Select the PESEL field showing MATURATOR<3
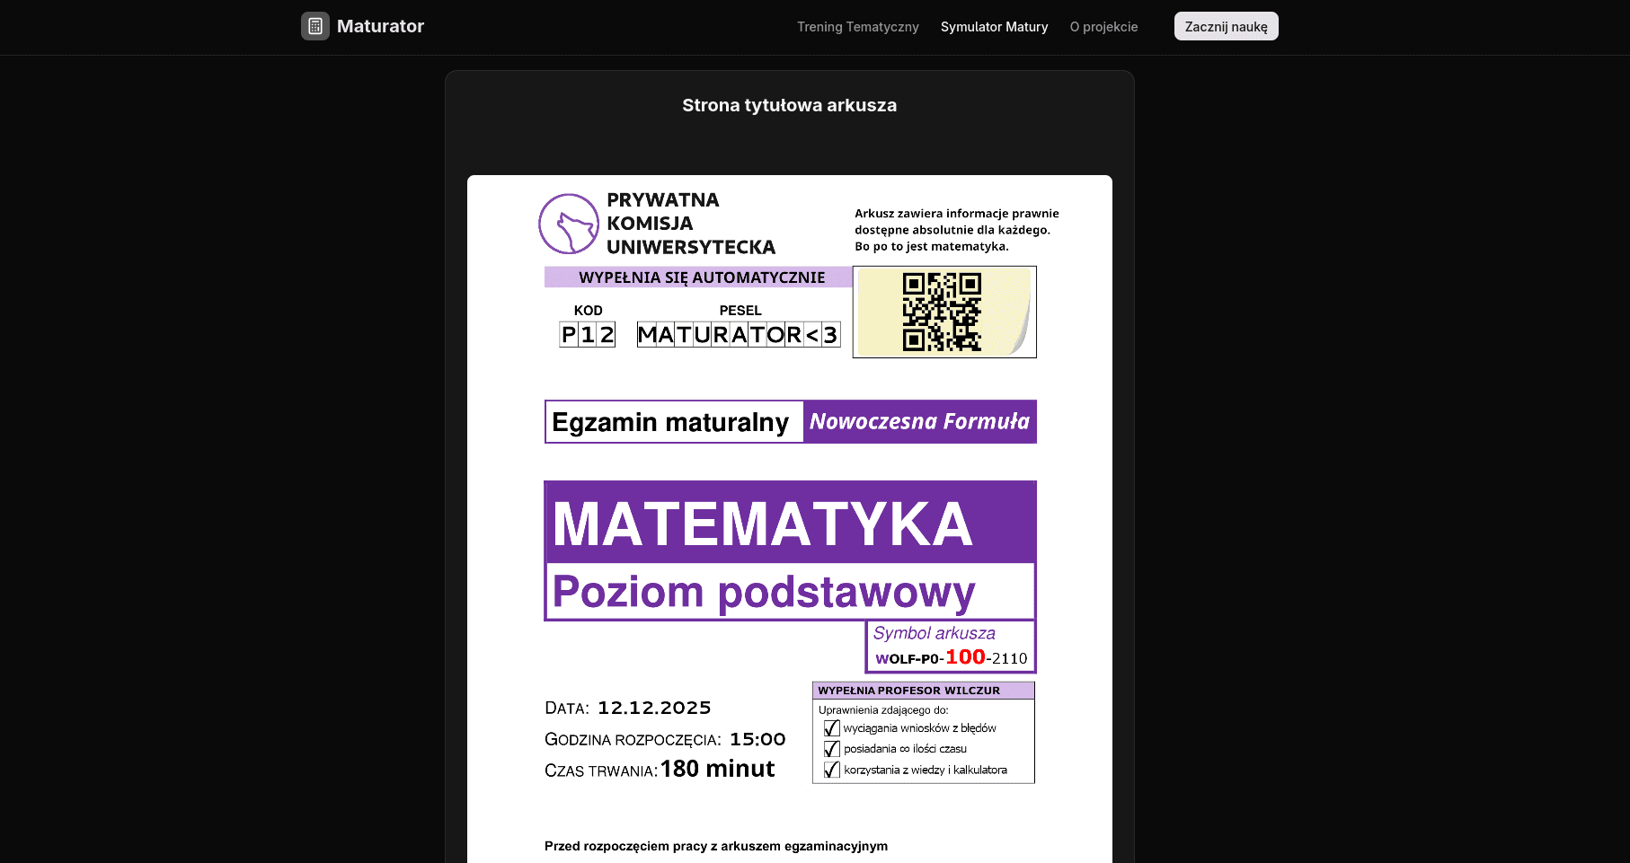1630x863 pixels. click(738, 333)
